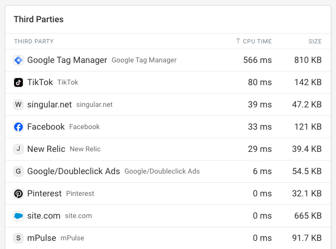This screenshot has width=336, height=249.
Task: Sort table by CPU Time column
Action: 257,41
